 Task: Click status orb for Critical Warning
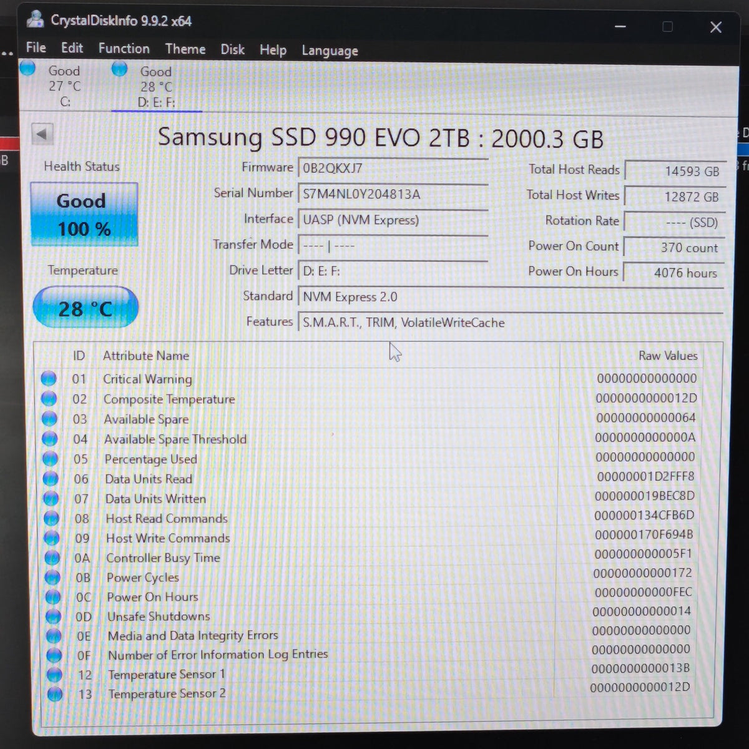pyautogui.click(x=49, y=378)
